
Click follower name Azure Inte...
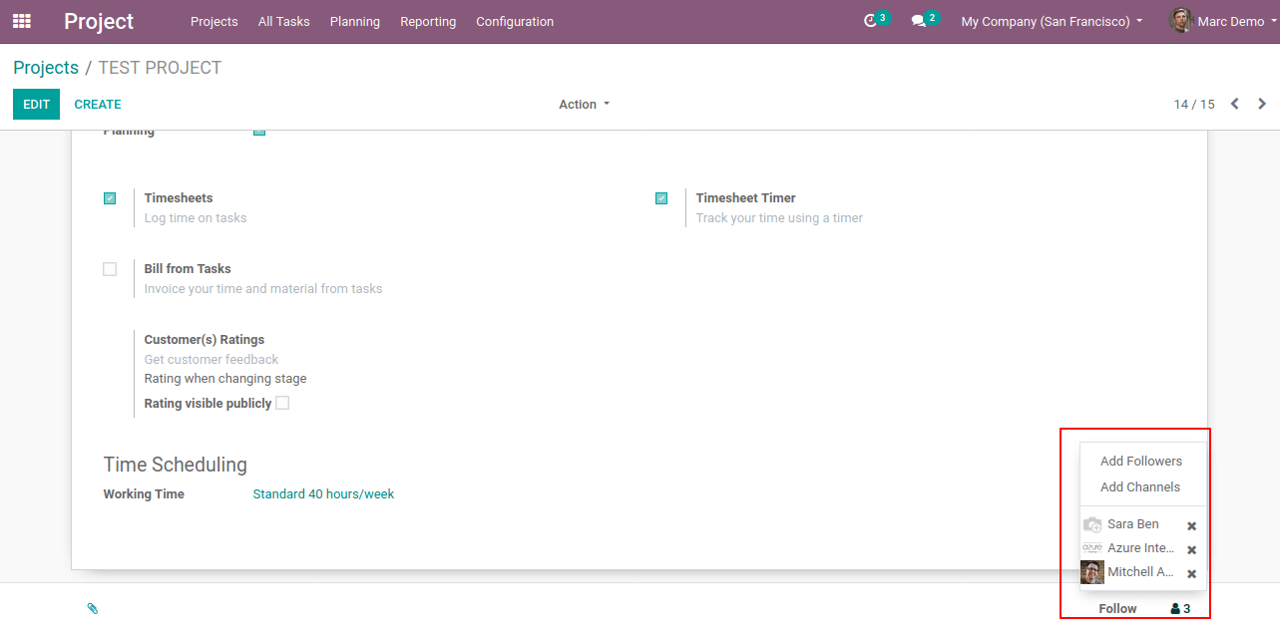[1141, 547]
